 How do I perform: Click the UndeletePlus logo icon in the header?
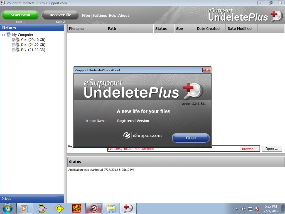[x=276, y=16]
